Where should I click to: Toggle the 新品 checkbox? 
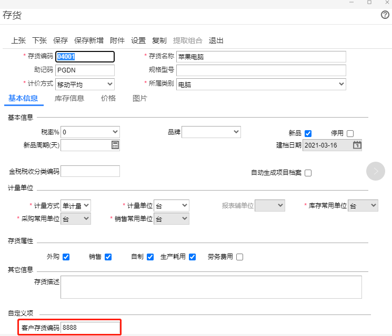point(308,133)
